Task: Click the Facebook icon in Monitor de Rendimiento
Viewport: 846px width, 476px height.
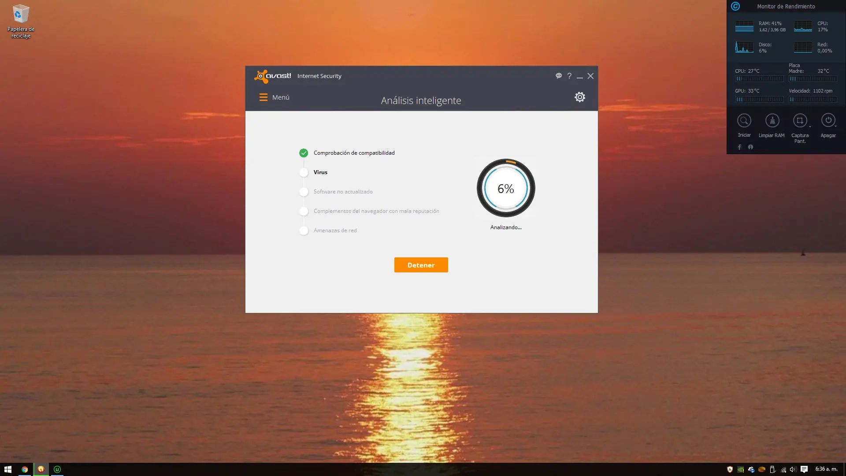Action: click(740, 147)
